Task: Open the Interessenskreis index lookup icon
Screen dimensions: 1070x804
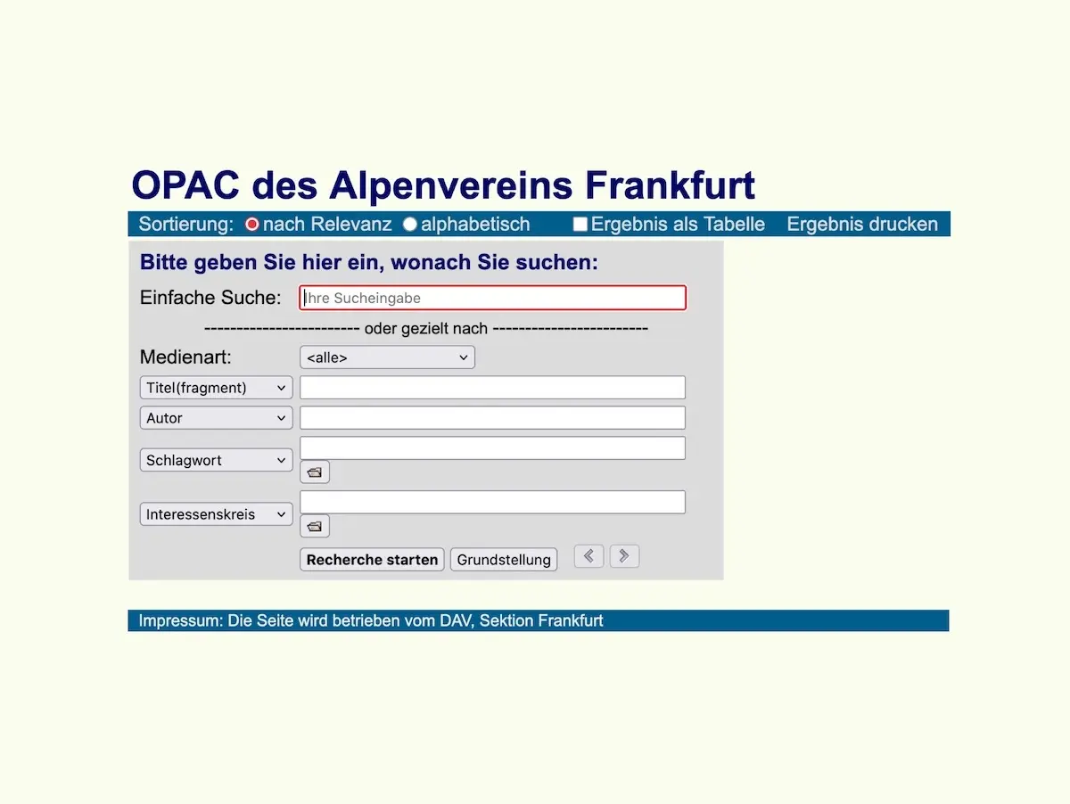Action: coord(315,527)
